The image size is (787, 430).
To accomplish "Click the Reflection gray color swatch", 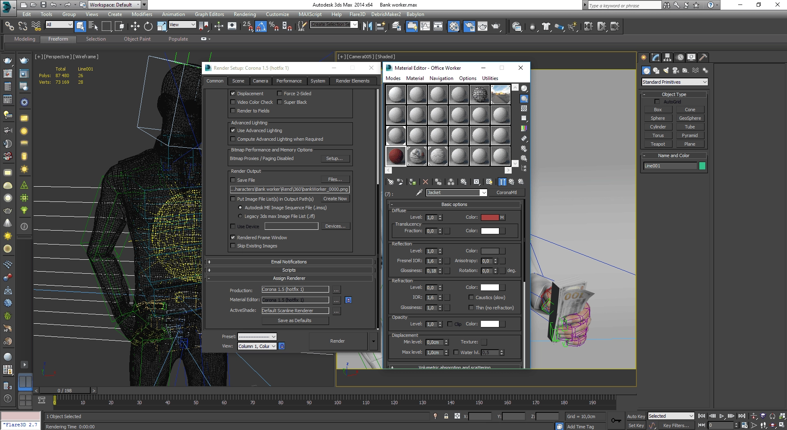I will [490, 251].
